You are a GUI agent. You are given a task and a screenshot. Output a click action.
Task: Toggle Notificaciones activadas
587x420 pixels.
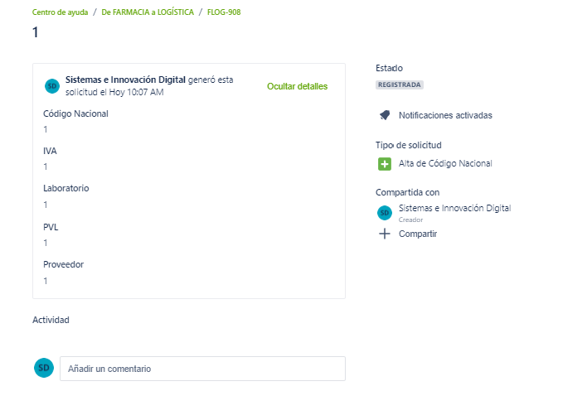pyautogui.click(x=445, y=115)
